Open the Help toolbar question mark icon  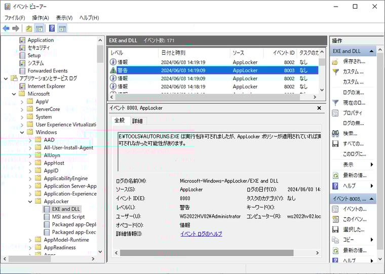pyautogui.click(x=52, y=28)
